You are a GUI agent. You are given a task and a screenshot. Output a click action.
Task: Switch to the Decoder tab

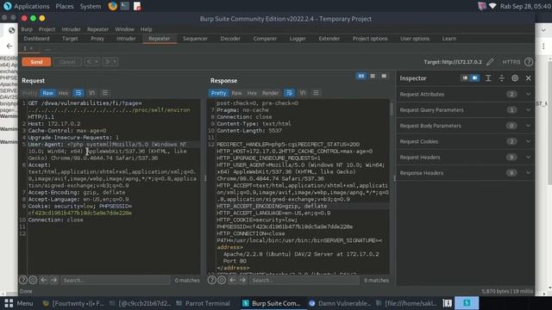pyautogui.click(x=230, y=39)
